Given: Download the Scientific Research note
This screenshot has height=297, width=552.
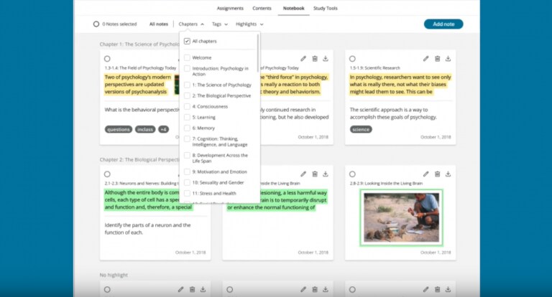Looking at the screenshot, I should [x=448, y=58].
